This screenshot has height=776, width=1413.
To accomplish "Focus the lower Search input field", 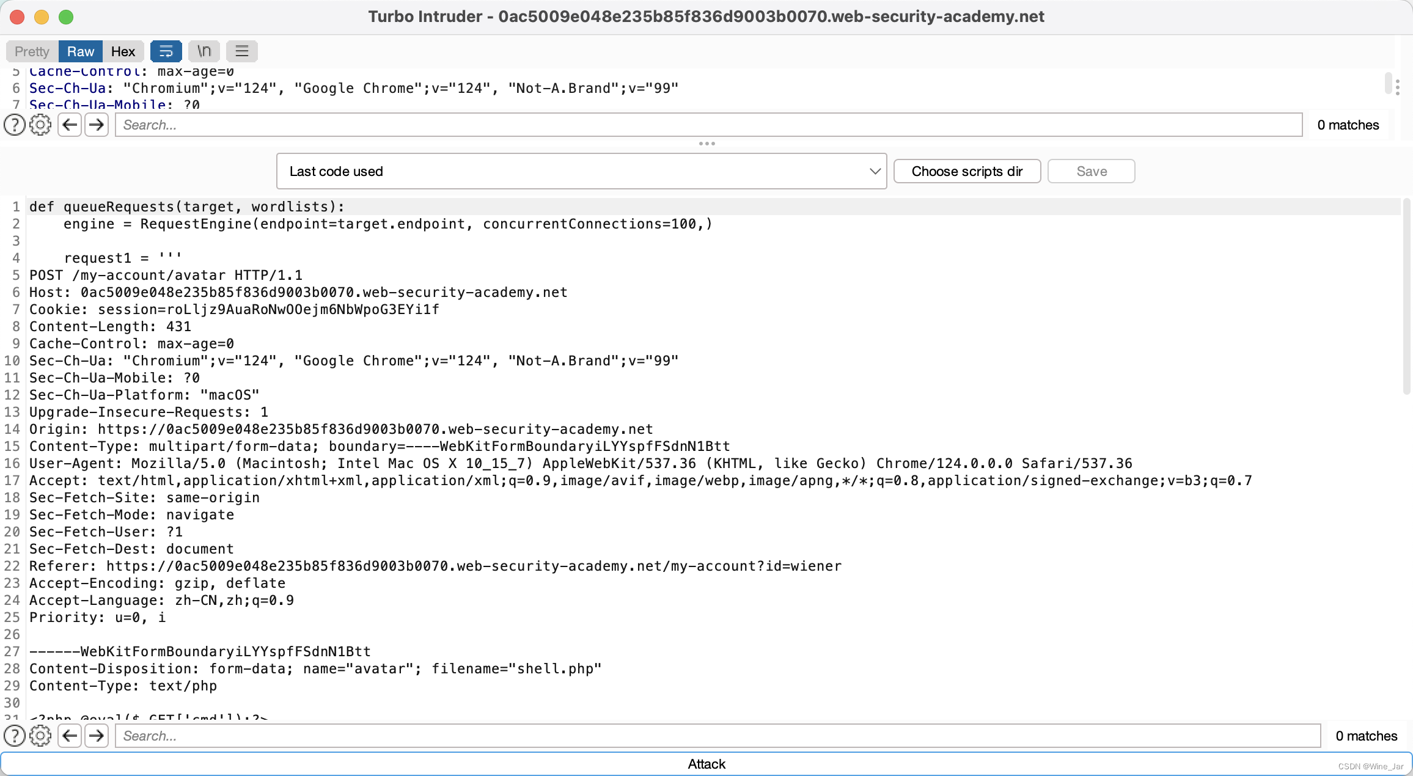I will pos(718,736).
